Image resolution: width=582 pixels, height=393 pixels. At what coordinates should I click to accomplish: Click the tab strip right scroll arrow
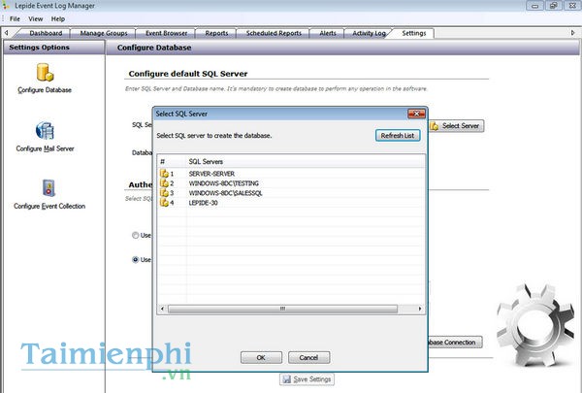[572, 33]
